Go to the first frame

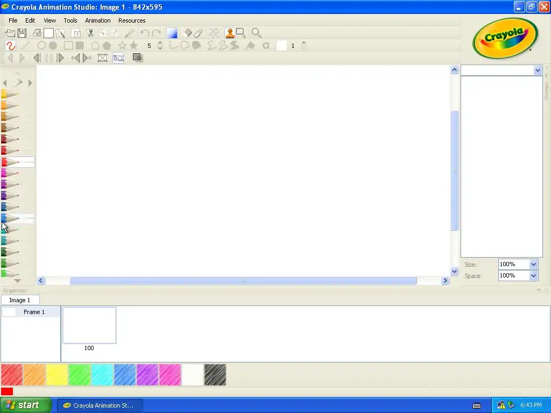37,58
